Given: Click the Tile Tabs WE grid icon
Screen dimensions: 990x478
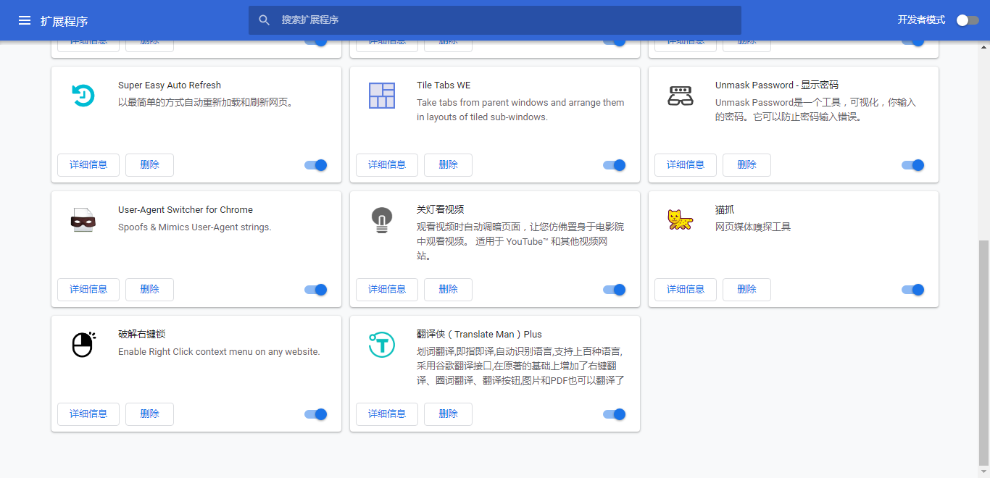Looking at the screenshot, I should 382,96.
